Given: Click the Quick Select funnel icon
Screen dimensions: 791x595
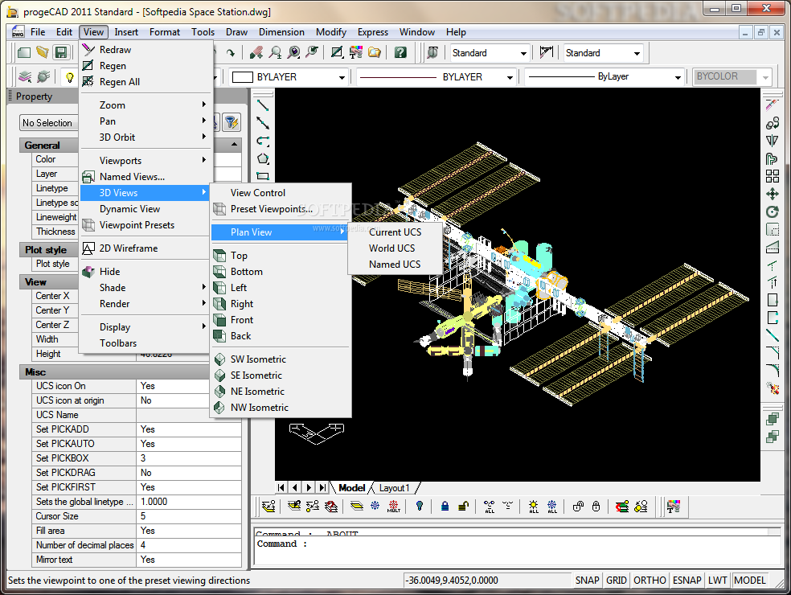Looking at the screenshot, I should [x=231, y=122].
